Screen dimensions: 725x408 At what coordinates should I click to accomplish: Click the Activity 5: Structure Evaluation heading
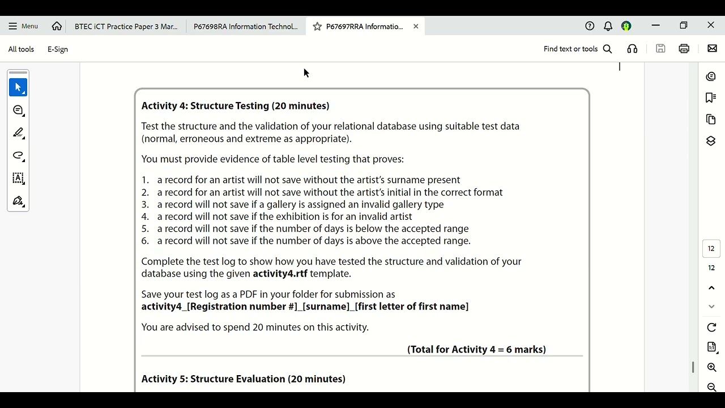243,379
